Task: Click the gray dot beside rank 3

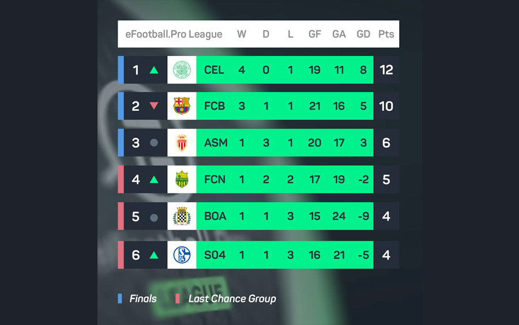Action: click(x=154, y=143)
